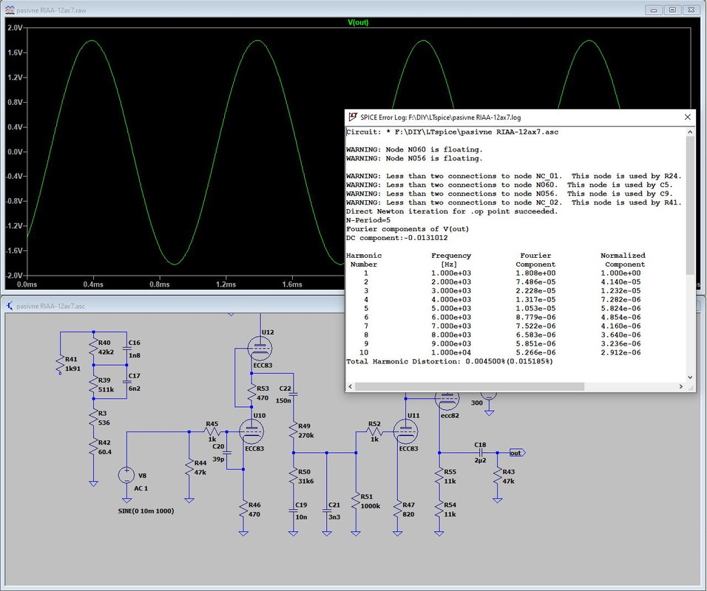This screenshot has height=591, width=707.
Task: Select resistor R53 470
Action: (251, 393)
